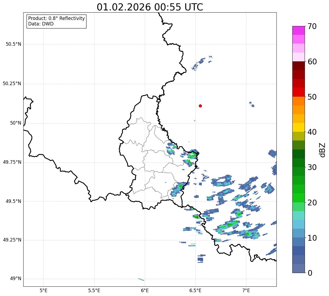Click the longitude label 6°E
This screenshot has height=296, width=329.
point(145,291)
